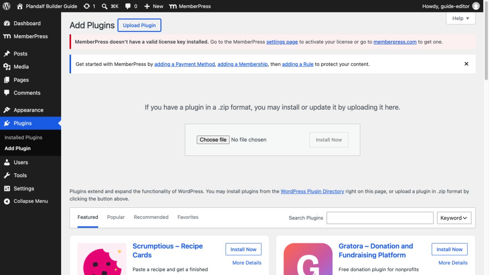
Task: Expand the Help panel dropdown
Action: point(461,18)
